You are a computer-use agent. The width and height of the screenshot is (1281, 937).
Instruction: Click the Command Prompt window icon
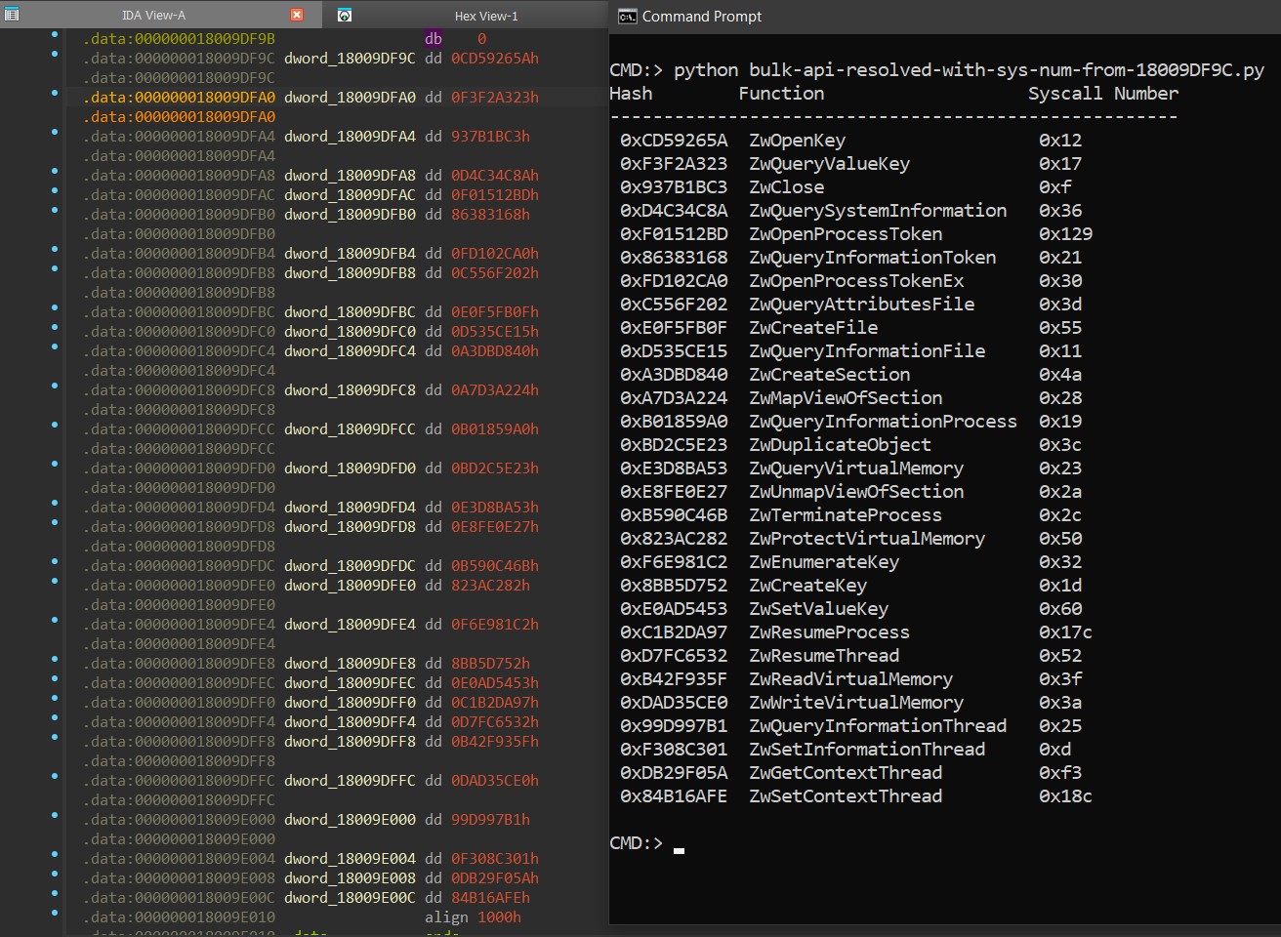point(627,16)
